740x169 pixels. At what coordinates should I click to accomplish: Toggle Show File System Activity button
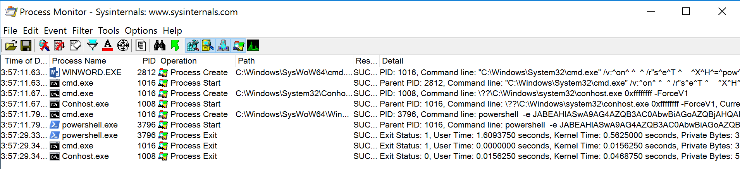point(208,46)
